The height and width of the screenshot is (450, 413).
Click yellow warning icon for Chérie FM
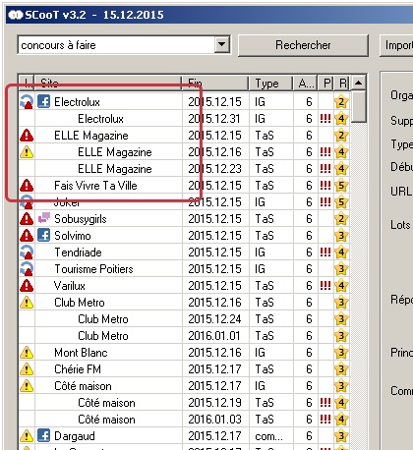[27, 369]
